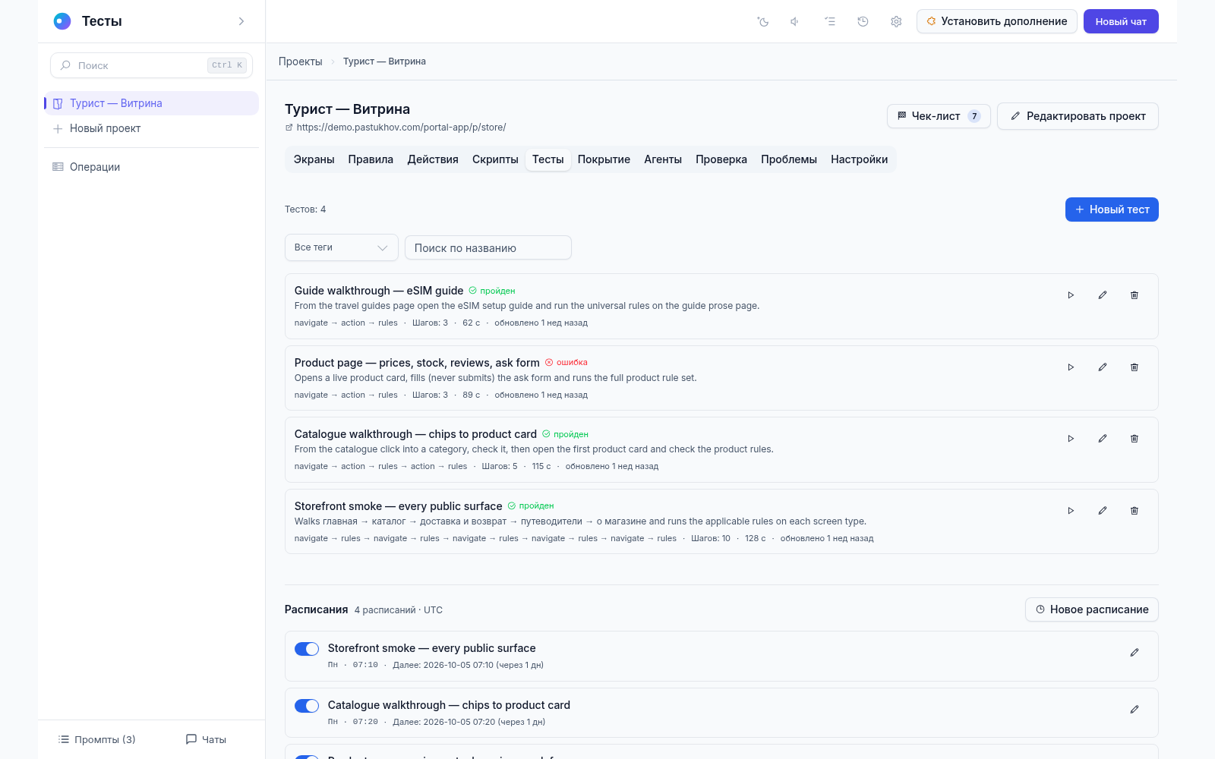
Task: Toggle dark mode moon icon
Action: tap(763, 21)
